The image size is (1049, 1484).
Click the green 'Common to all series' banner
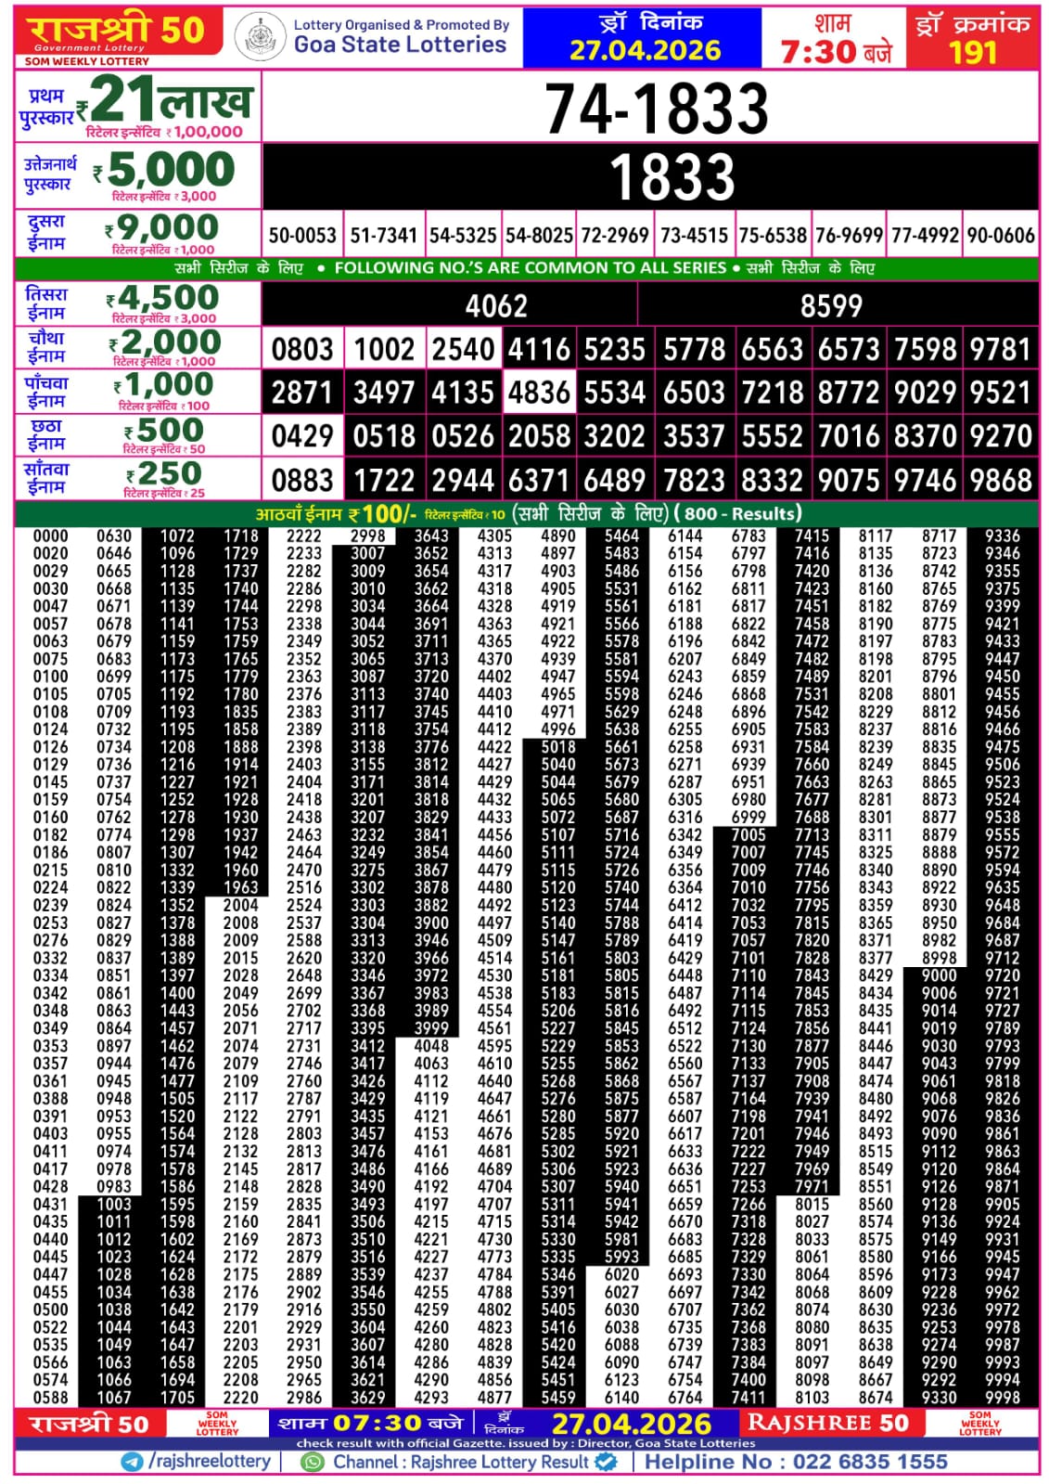(525, 268)
